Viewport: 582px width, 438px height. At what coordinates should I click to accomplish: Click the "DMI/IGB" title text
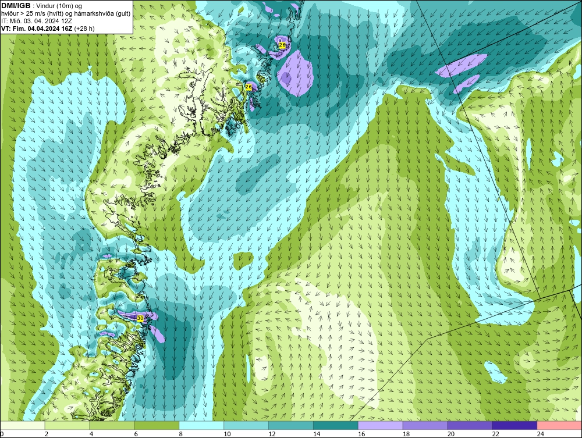coord(16,6)
